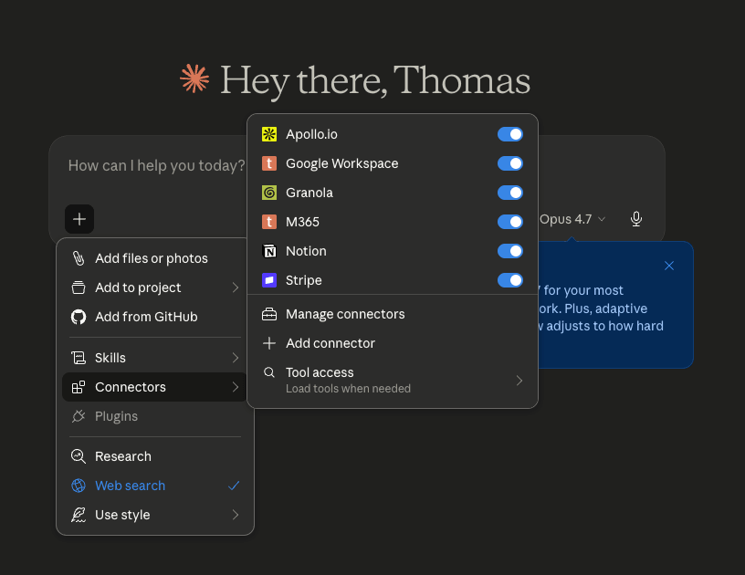
Task: Click the Stripe label
Action: click(304, 280)
